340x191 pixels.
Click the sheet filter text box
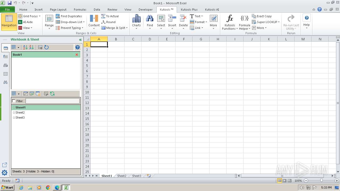coord(53,101)
